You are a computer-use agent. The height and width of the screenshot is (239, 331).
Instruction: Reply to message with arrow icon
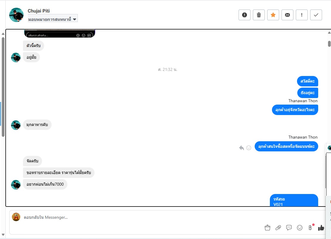coord(242,148)
